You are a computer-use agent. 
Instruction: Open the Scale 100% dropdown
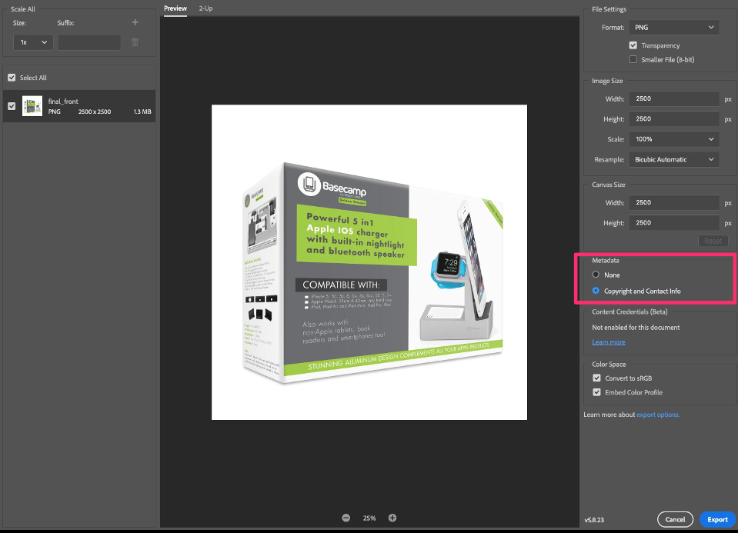(674, 139)
